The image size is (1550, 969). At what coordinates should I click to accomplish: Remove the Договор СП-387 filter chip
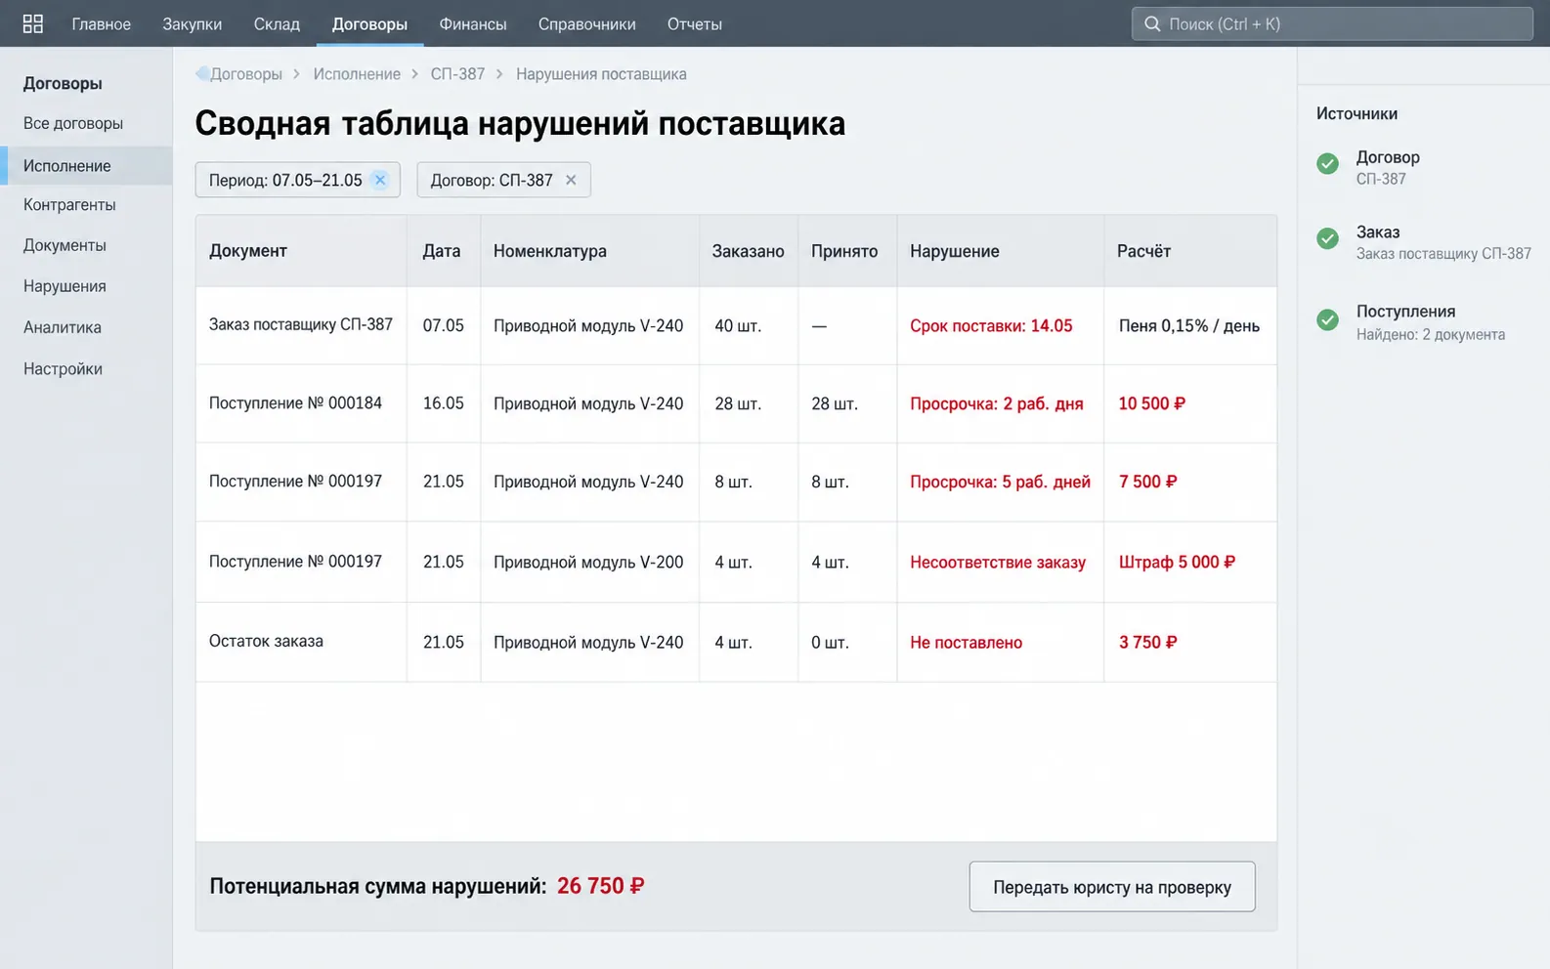[571, 180]
